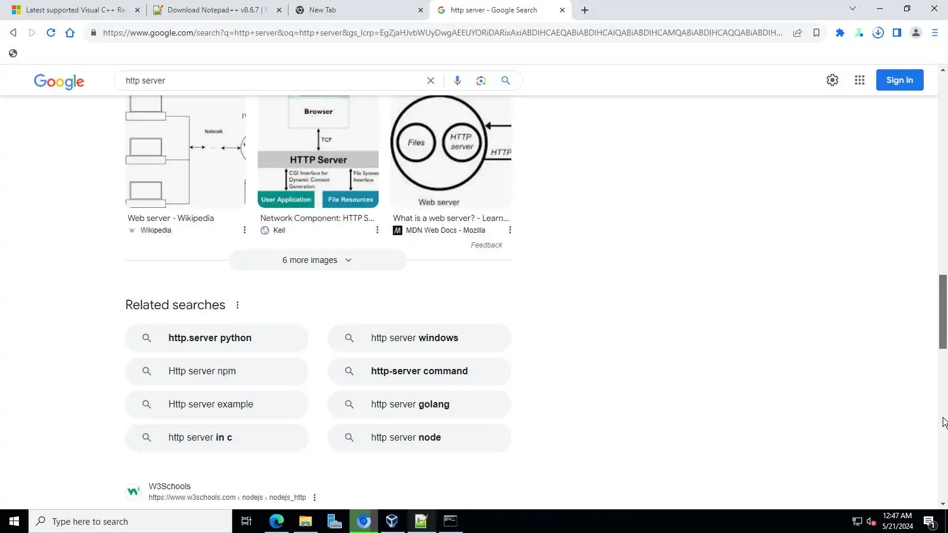Open the Windows Start menu
Image resolution: width=948 pixels, height=533 pixels.
pyautogui.click(x=14, y=521)
